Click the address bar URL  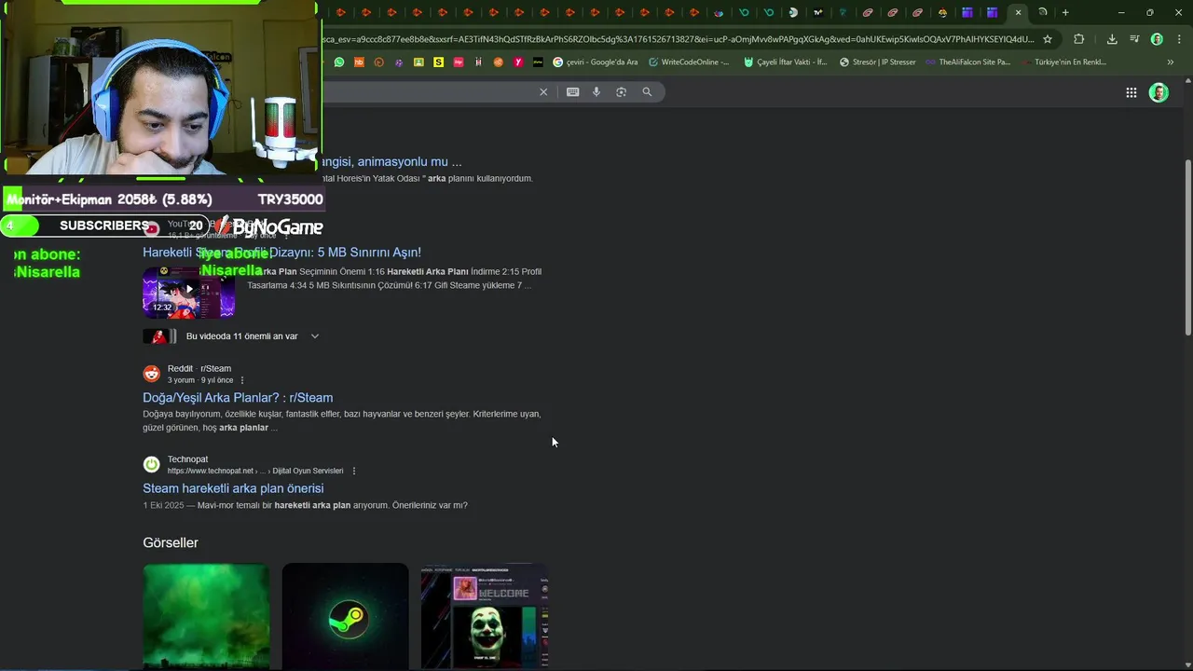pos(678,39)
